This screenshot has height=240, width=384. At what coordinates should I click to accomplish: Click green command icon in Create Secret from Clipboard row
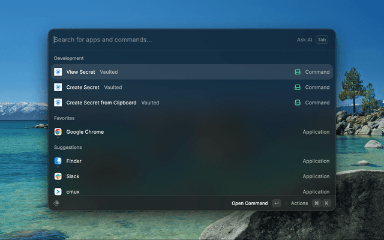[x=298, y=103]
